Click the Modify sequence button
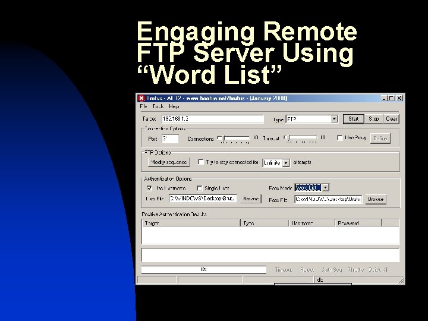Screen dimensions: 428x321 point(169,162)
